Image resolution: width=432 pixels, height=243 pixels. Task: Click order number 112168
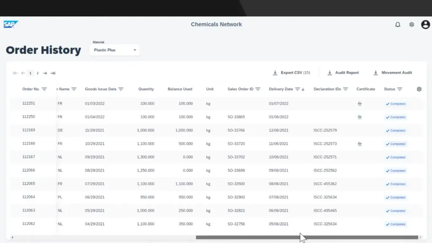pos(29,143)
